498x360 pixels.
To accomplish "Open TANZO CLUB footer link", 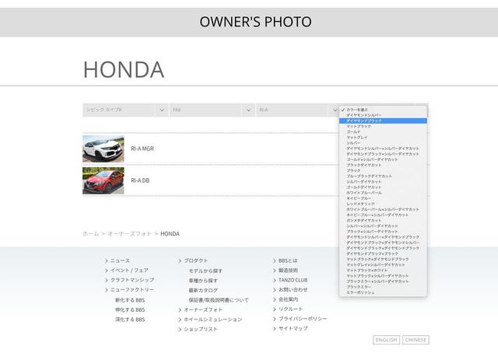I will 293,280.
